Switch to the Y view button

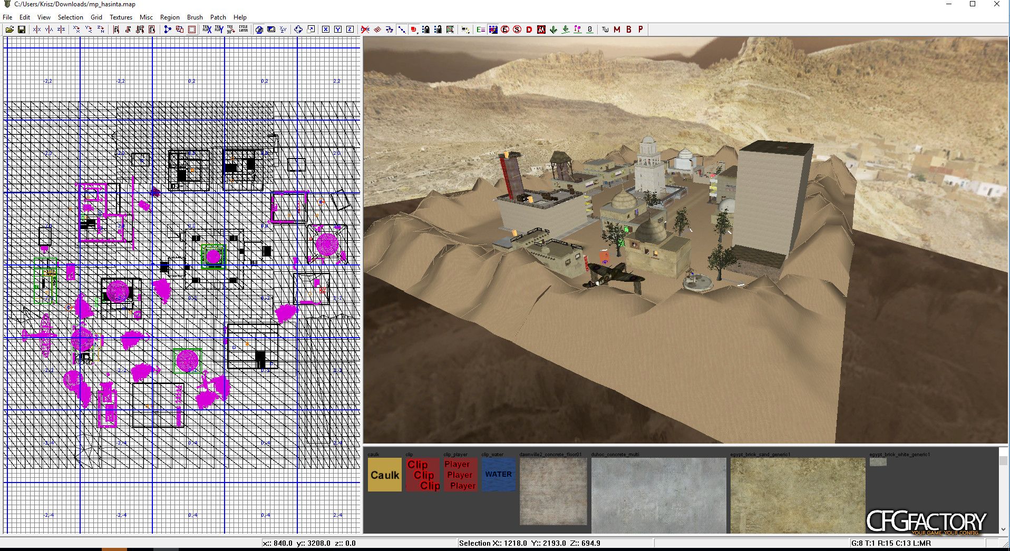click(x=338, y=29)
